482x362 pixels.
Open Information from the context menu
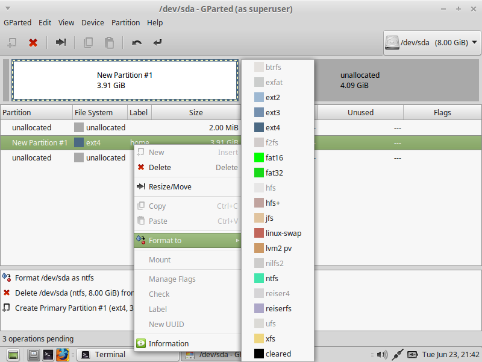coord(187,343)
